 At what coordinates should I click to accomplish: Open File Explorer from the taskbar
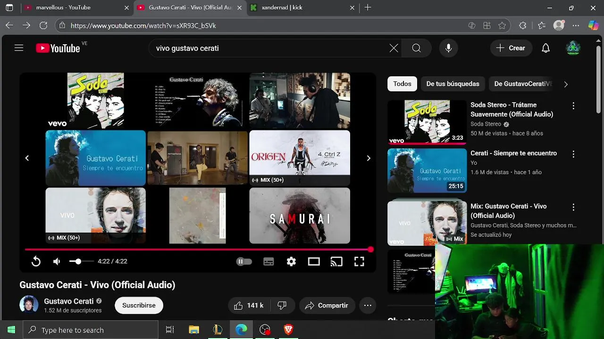193,330
